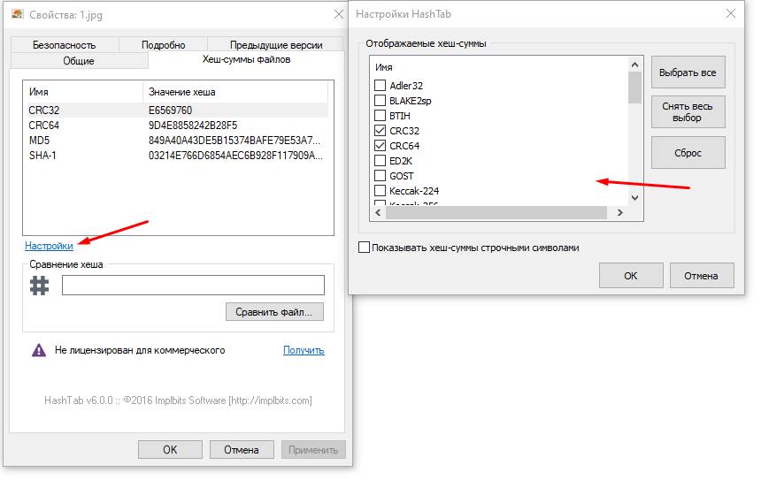This screenshot has width=761, height=488.
Task: Click scroll-down arrow of hash list
Action: tap(634, 198)
